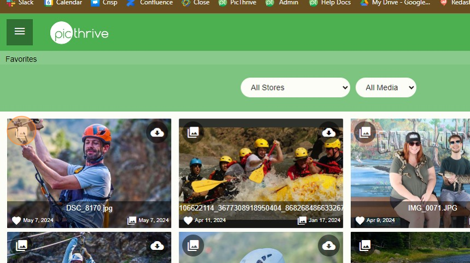Open gallery icon on river landscape photo

pyautogui.click(x=365, y=246)
